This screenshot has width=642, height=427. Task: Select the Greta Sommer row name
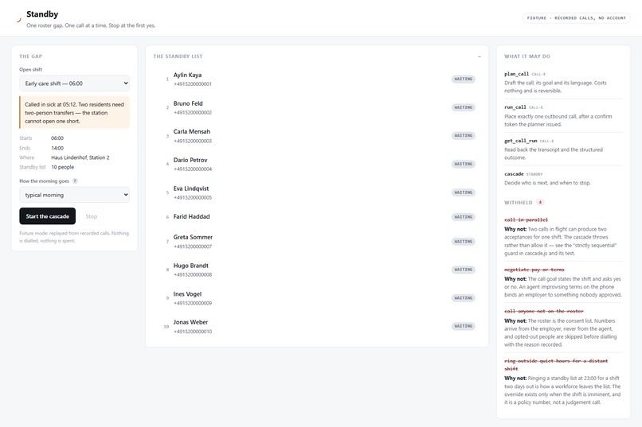click(x=193, y=237)
